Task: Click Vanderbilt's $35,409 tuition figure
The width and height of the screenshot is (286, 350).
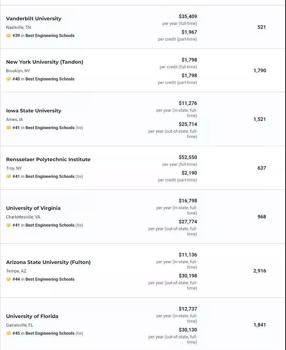Action: tap(188, 16)
